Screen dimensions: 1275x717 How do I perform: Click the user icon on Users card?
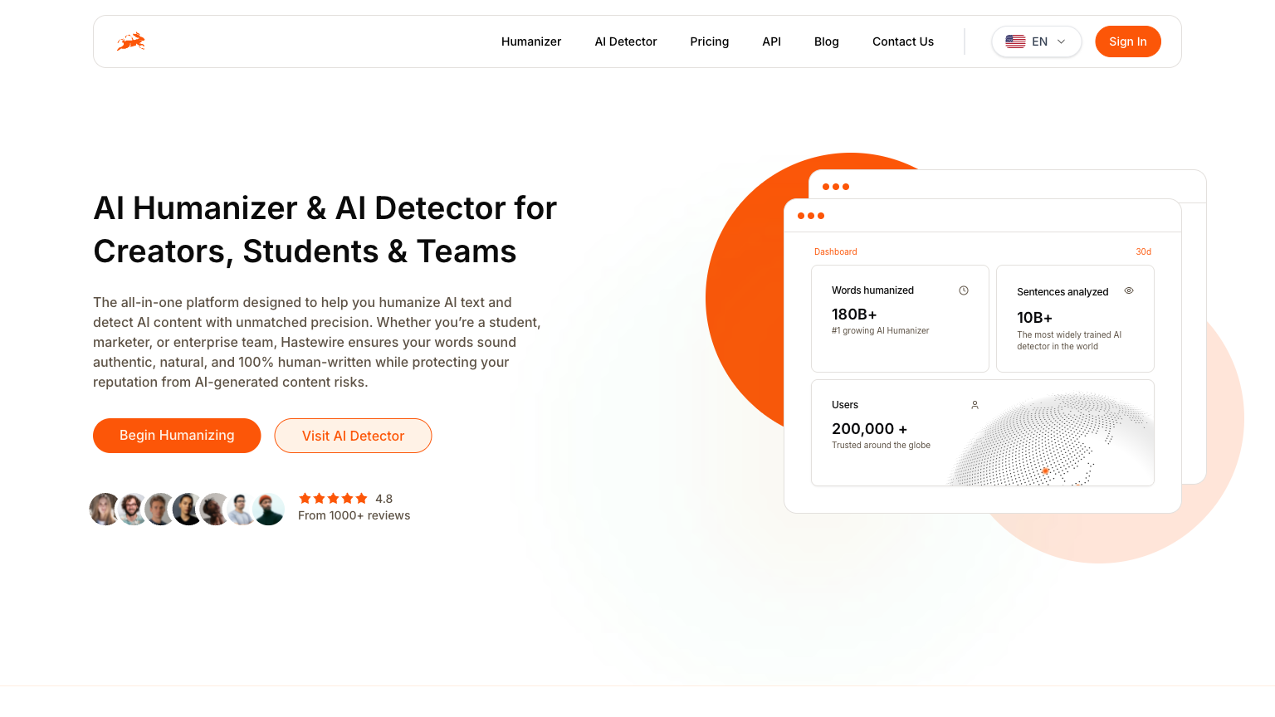[975, 405]
